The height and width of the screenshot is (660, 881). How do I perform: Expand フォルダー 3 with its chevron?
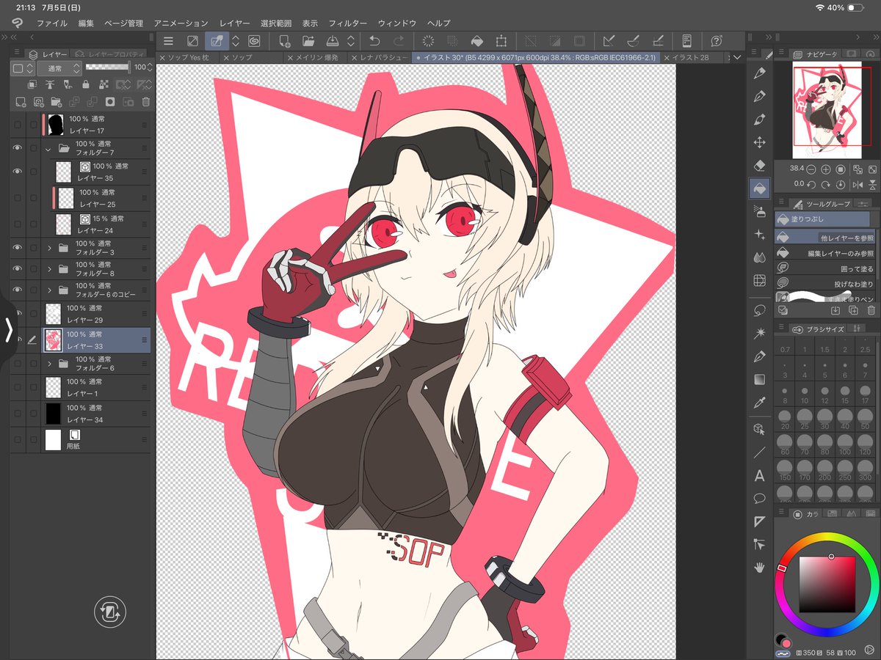click(49, 248)
